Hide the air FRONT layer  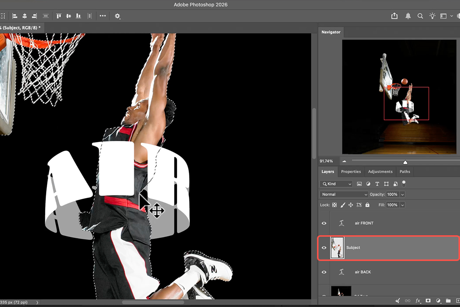(x=324, y=223)
